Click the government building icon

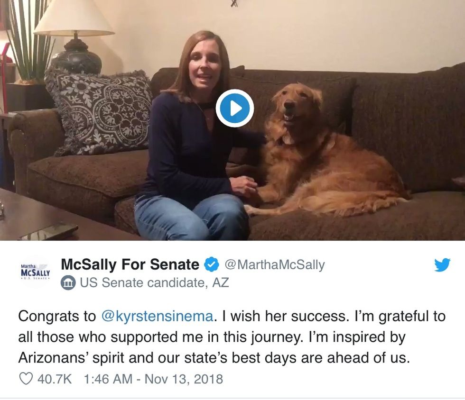click(68, 283)
